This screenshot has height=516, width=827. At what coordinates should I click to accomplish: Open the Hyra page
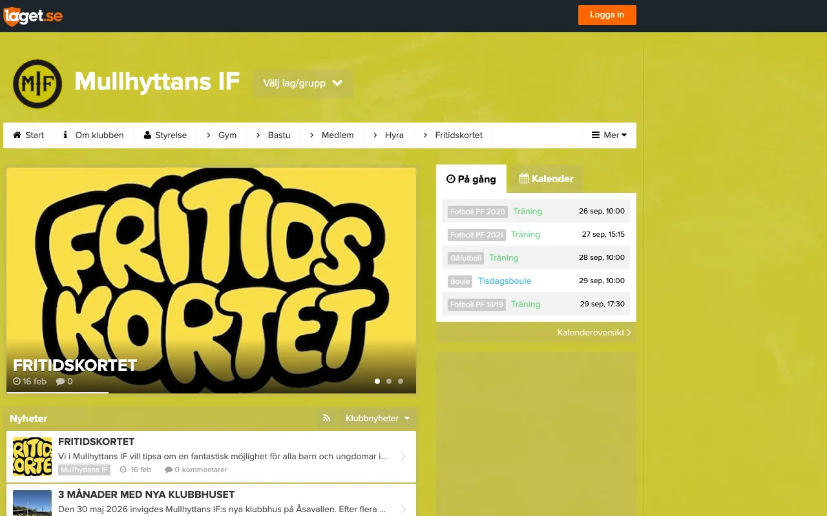[x=389, y=135]
